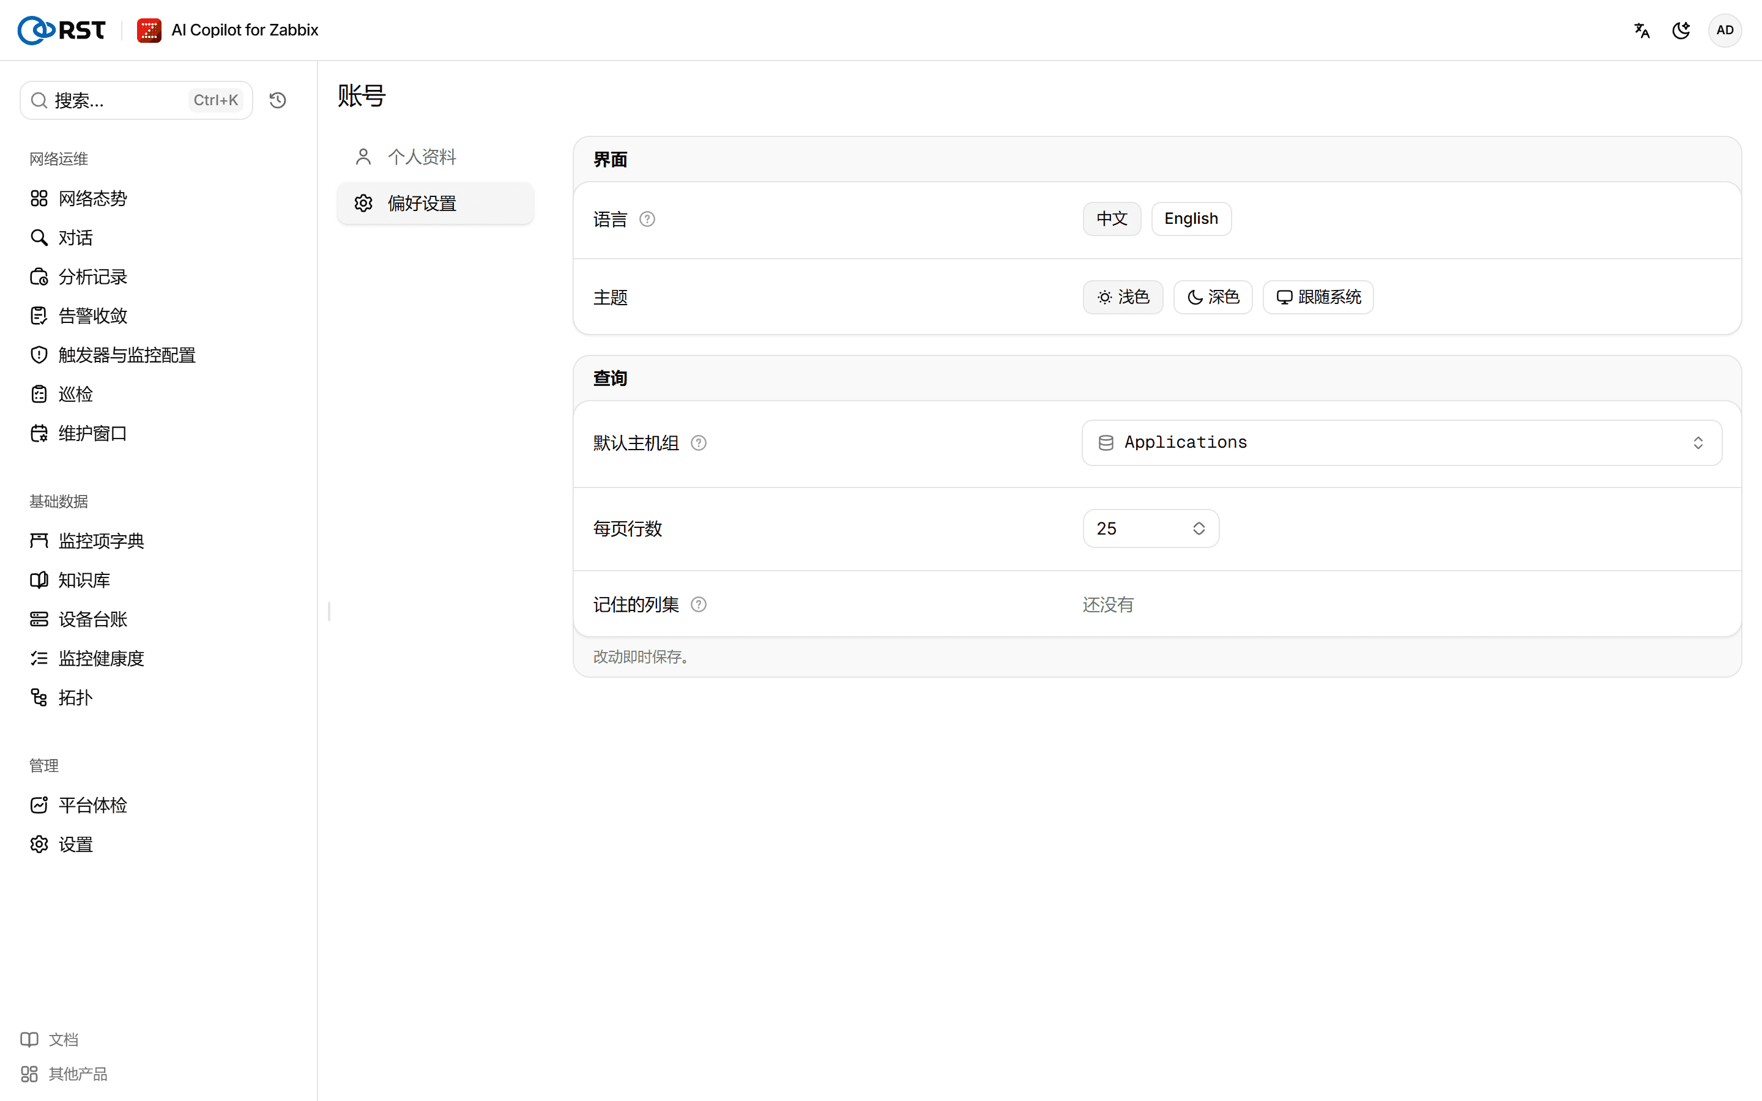
Task: Focus the 搜索 search field
Action: click(136, 100)
